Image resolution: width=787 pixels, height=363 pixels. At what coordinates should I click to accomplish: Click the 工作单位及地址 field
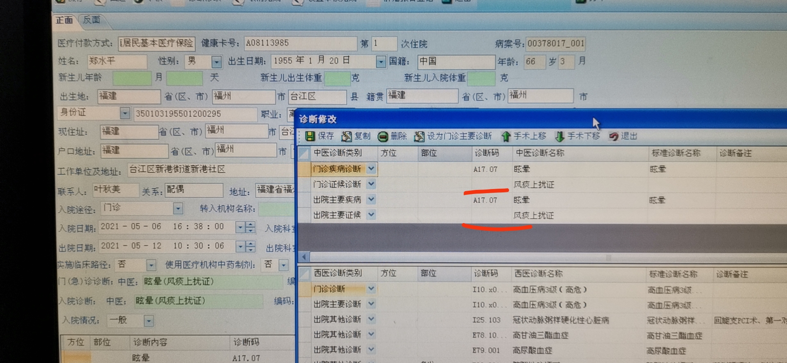coord(211,170)
